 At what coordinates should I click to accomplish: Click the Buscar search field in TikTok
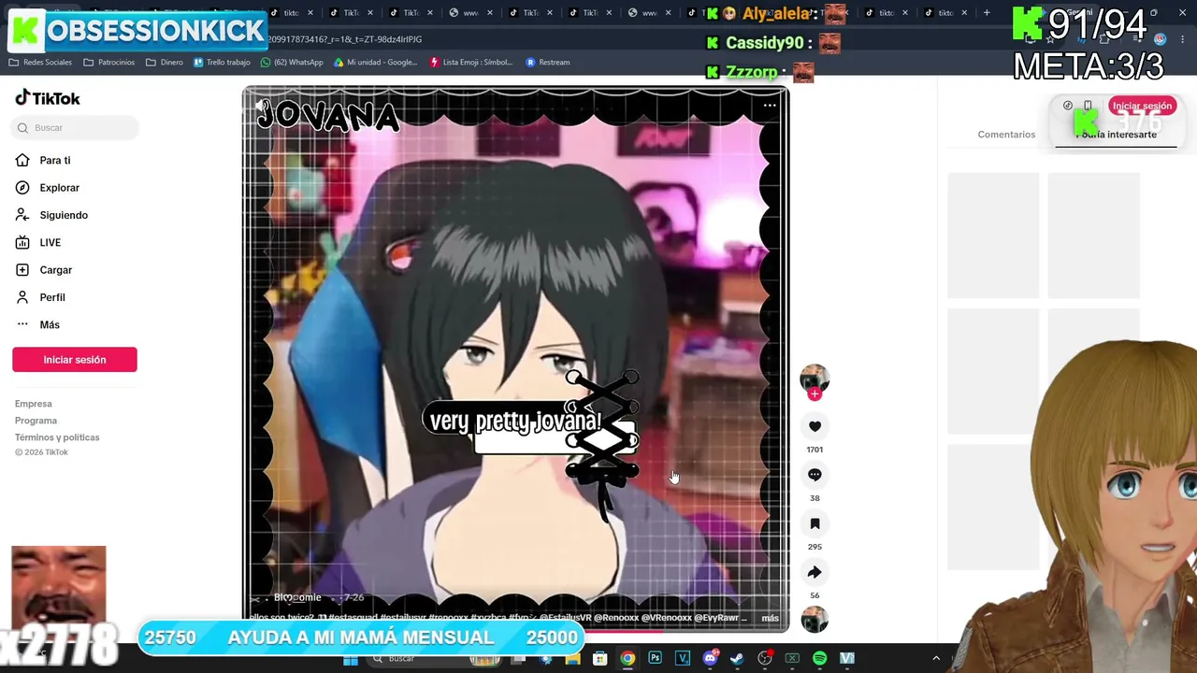pyautogui.click(x=75, y=128)
